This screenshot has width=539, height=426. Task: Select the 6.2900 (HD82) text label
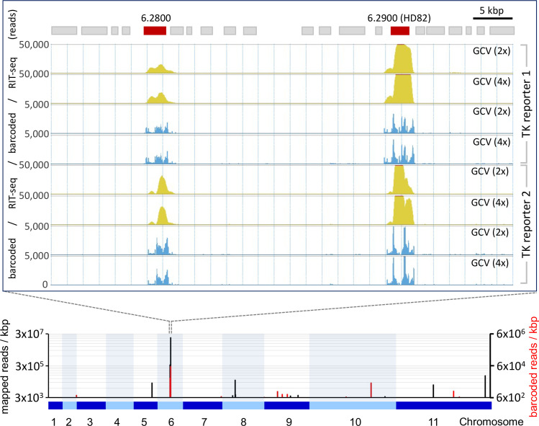coord(399,18)
